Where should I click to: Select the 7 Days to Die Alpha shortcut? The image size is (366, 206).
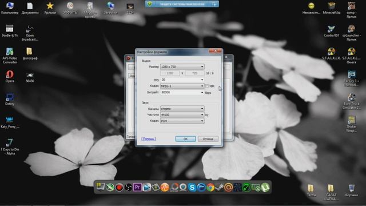click(10, 146)
